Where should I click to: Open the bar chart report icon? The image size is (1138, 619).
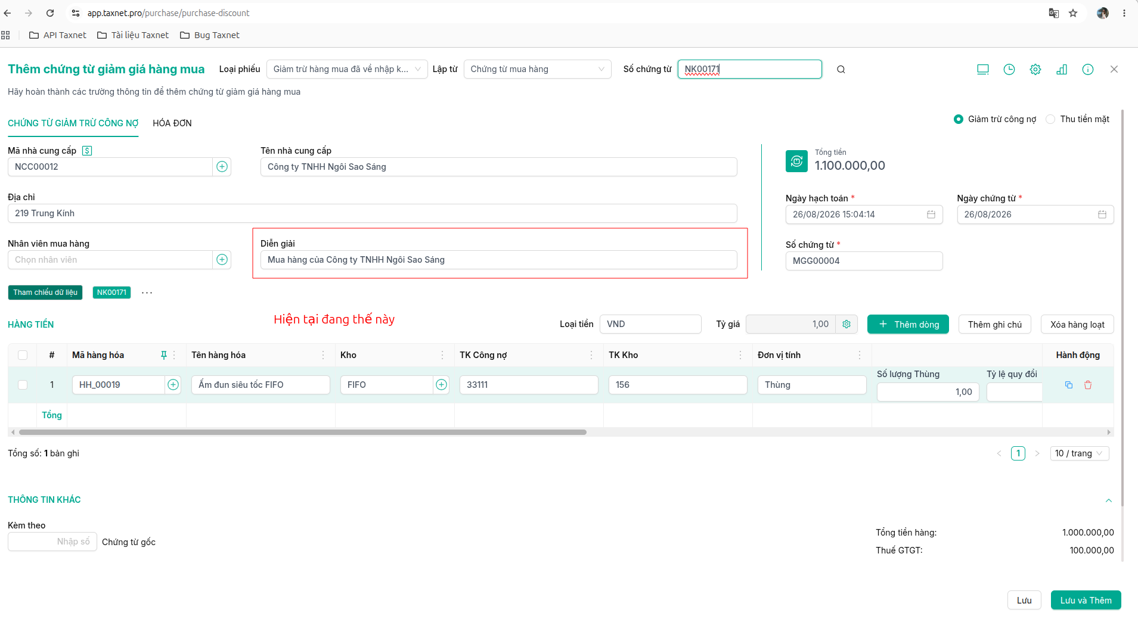[1062, 69]
